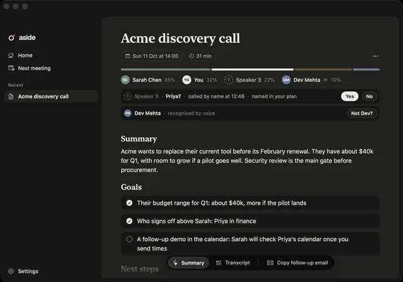The height and width of the screenshot is (282, 403).
Task: Click the summary paragraph about Acme's February renewal
Action: 247,161
